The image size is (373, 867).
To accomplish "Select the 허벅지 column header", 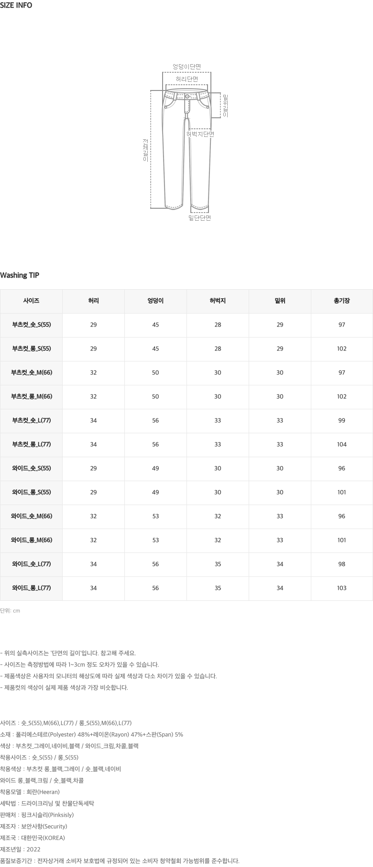I will click(218, 301).
